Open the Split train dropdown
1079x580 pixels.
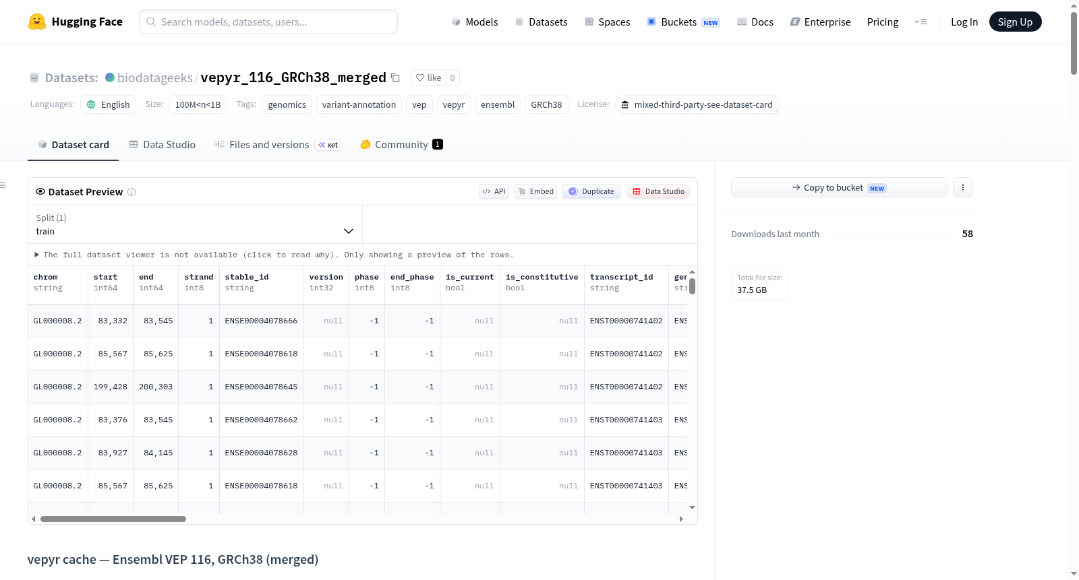(195, 224)
